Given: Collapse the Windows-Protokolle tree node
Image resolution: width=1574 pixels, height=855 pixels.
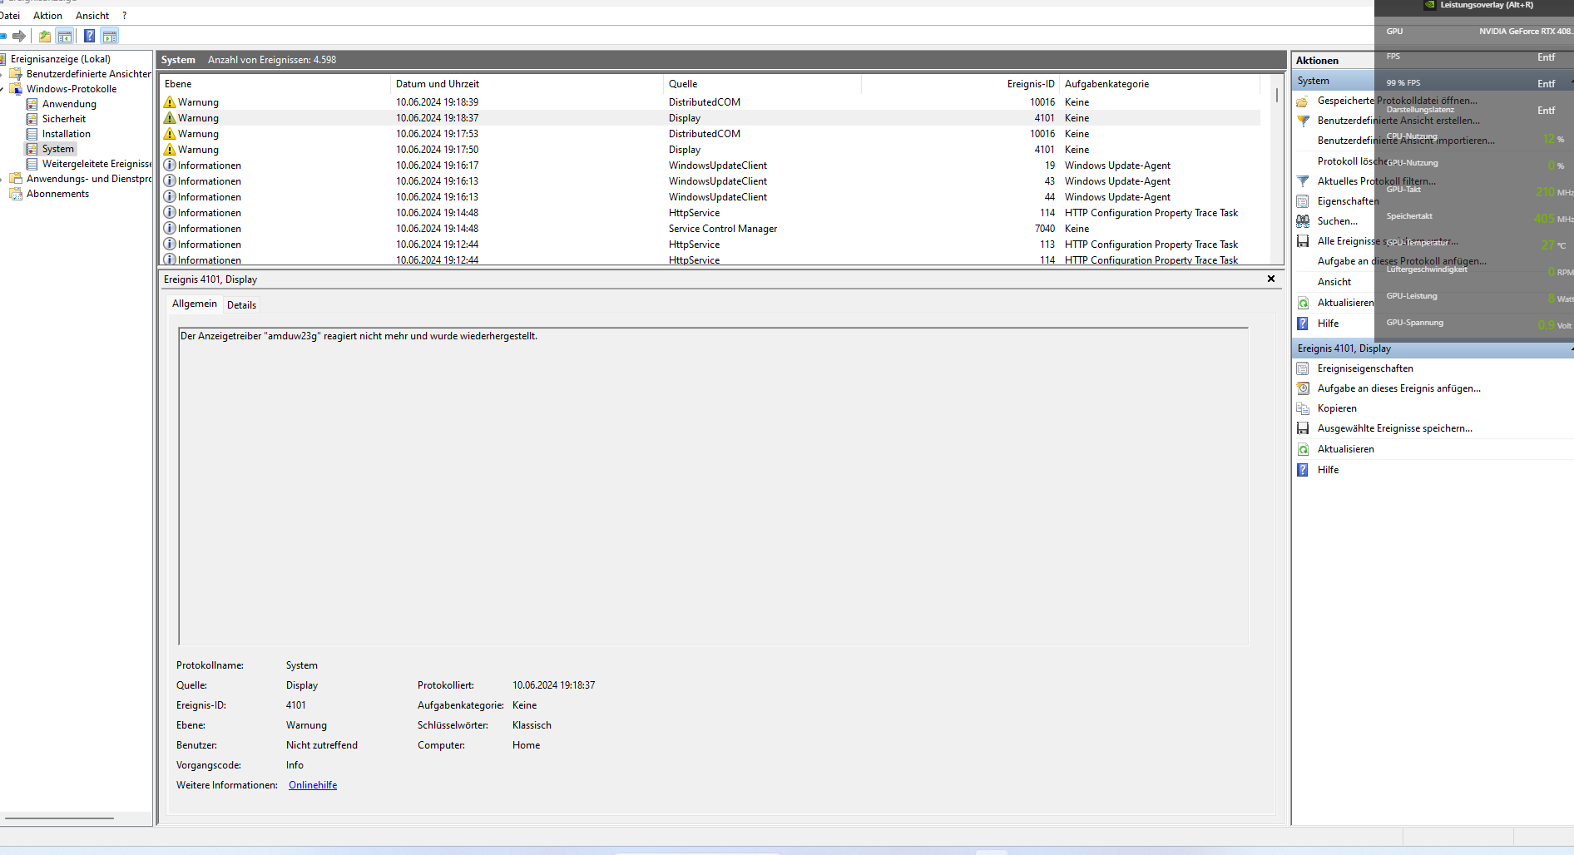Looking at the screenshot, I should (x=4, y=88).
